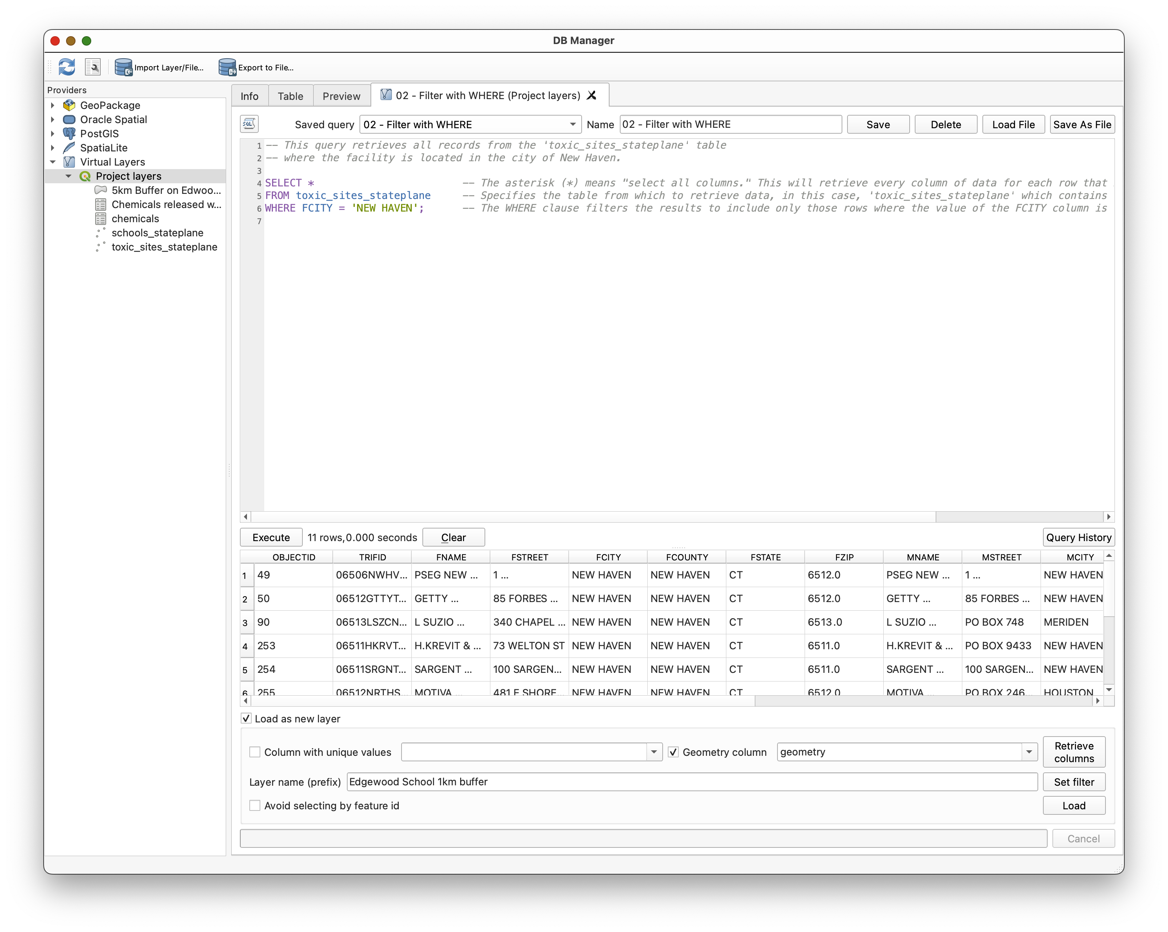
Task: Switch to the Info tab
Action: [249, 96]
